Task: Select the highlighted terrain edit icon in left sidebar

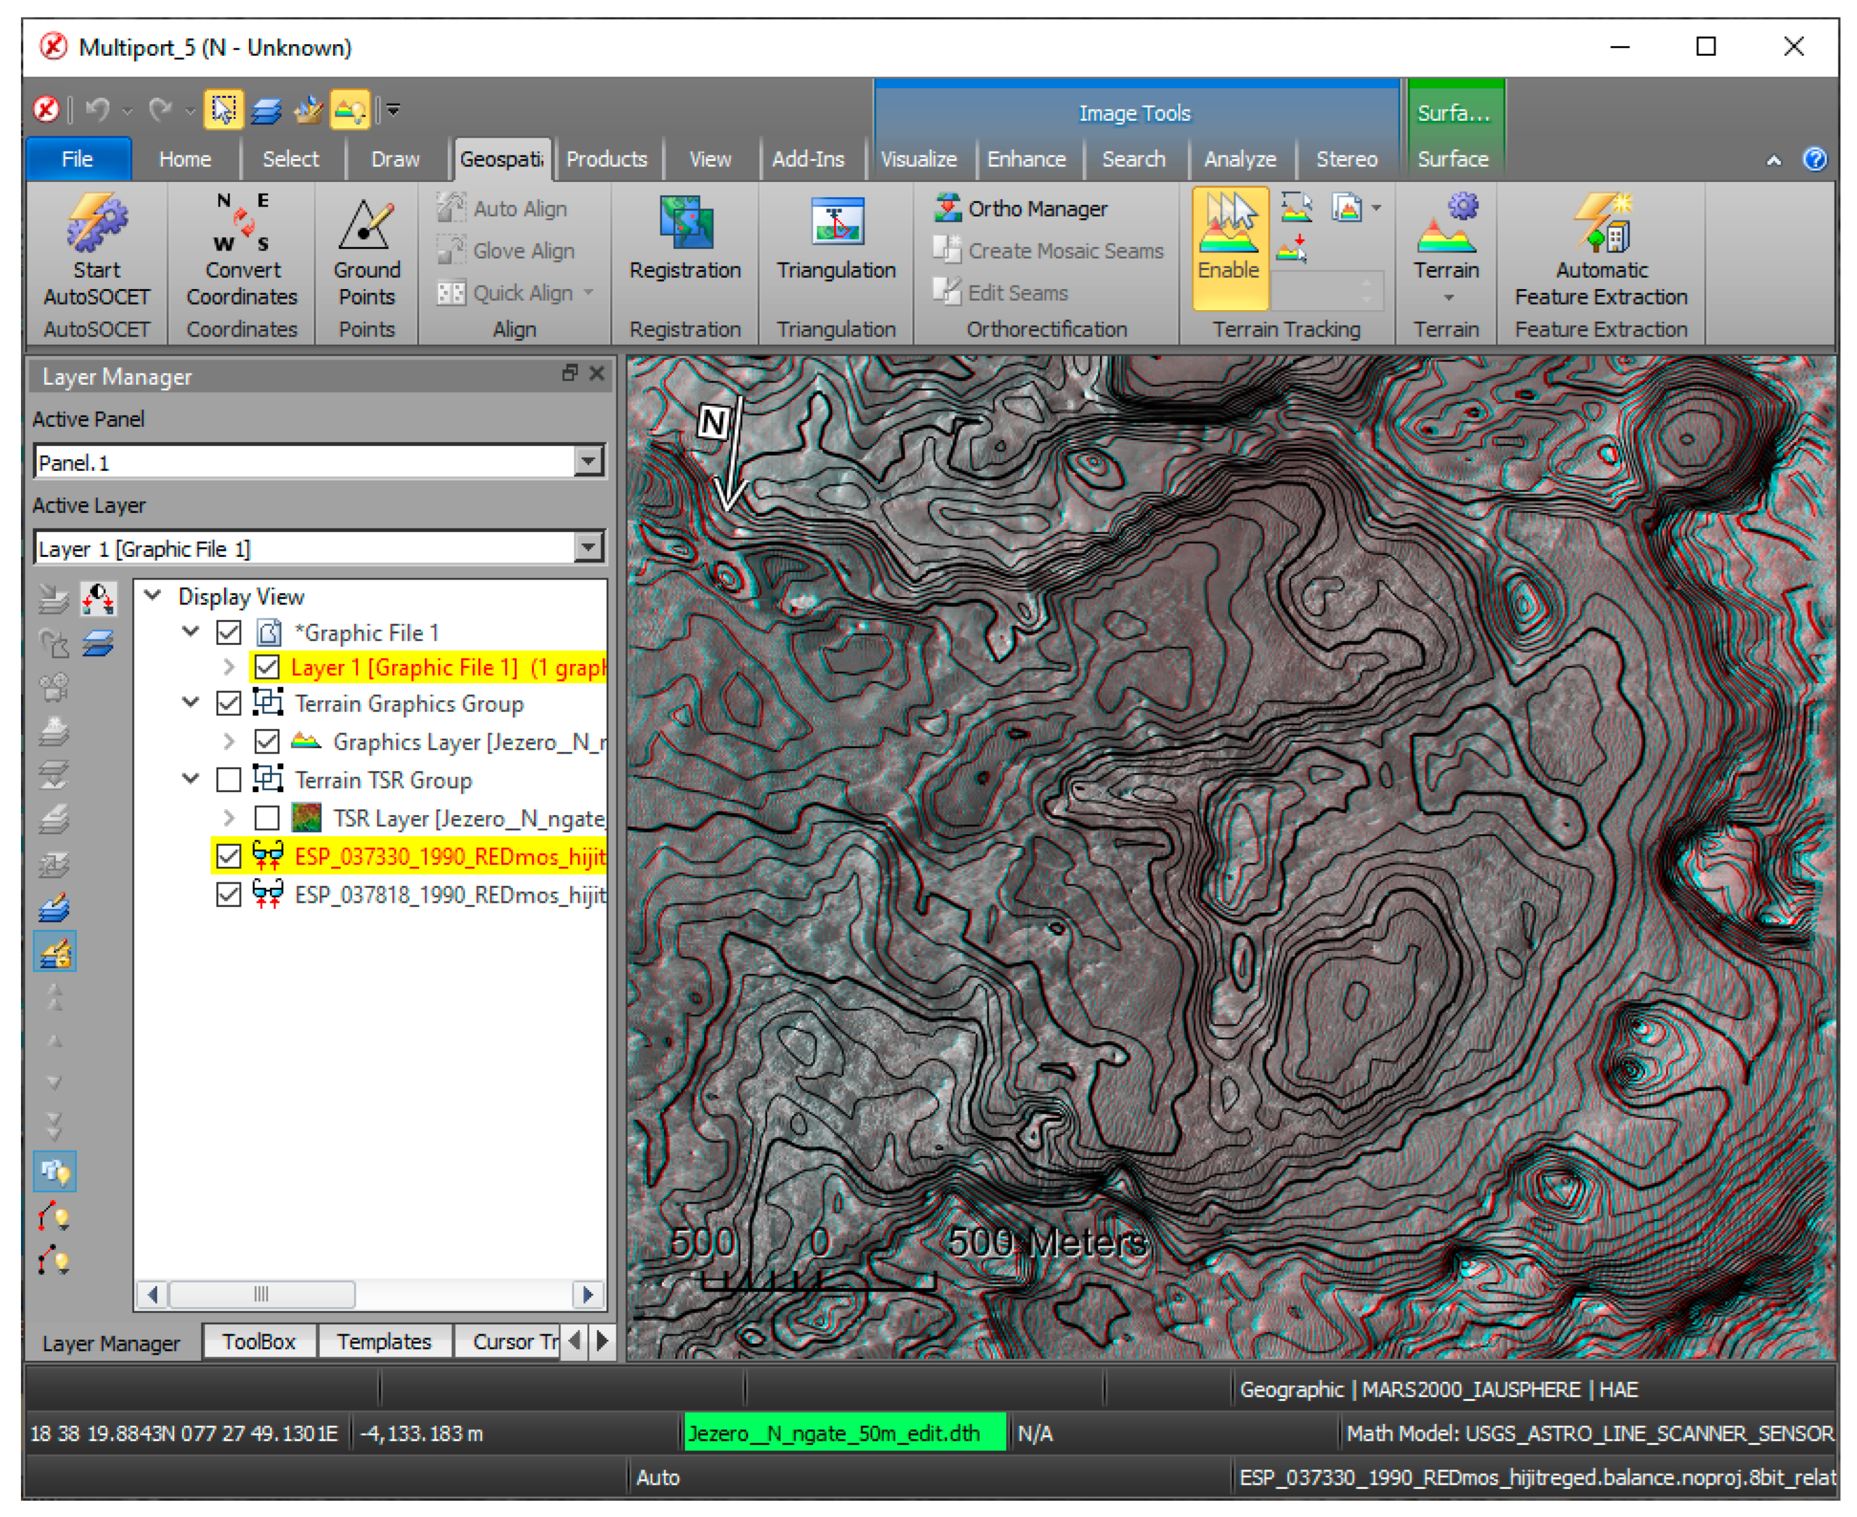Action: pyautogui.click(x=56, y=951)
